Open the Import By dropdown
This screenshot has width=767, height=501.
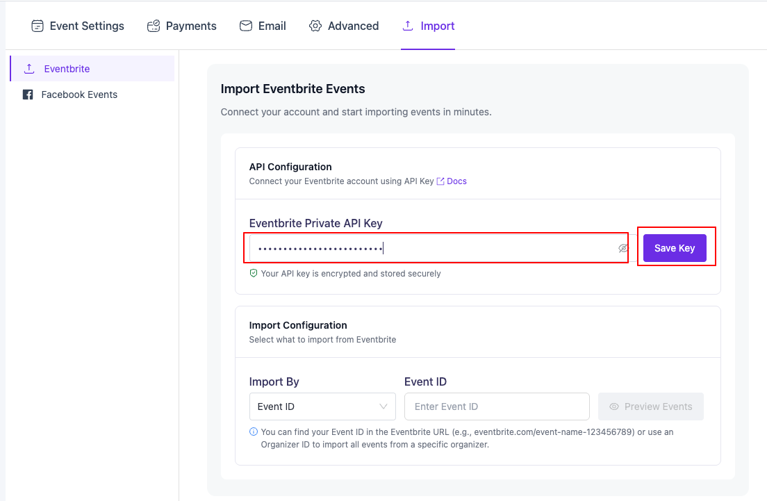click(322, 406)
